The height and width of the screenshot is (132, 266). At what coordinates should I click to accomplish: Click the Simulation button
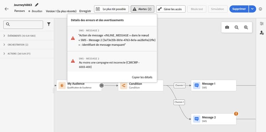point(217,9)
